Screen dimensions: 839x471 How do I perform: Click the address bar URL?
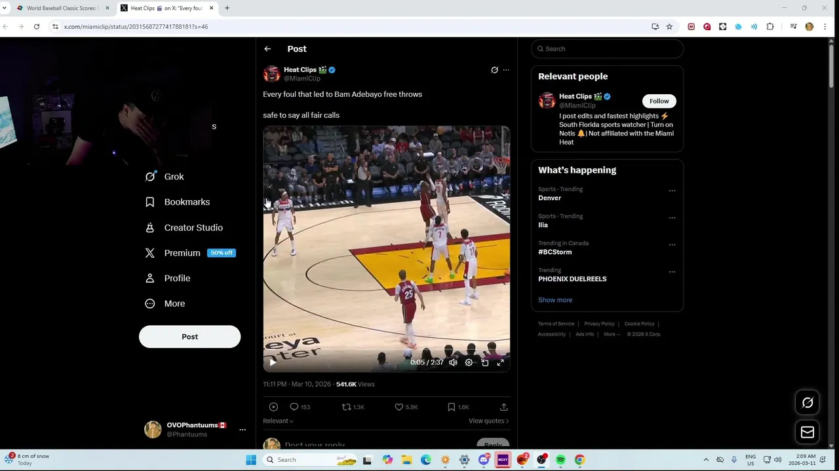pyautogui.click(x=136, y=27)
